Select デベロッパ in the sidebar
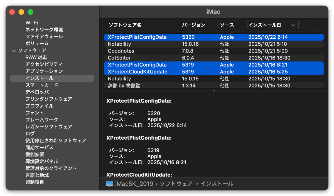Image resolution: width=334 pixels, height=196 pixels. point(37,92)
